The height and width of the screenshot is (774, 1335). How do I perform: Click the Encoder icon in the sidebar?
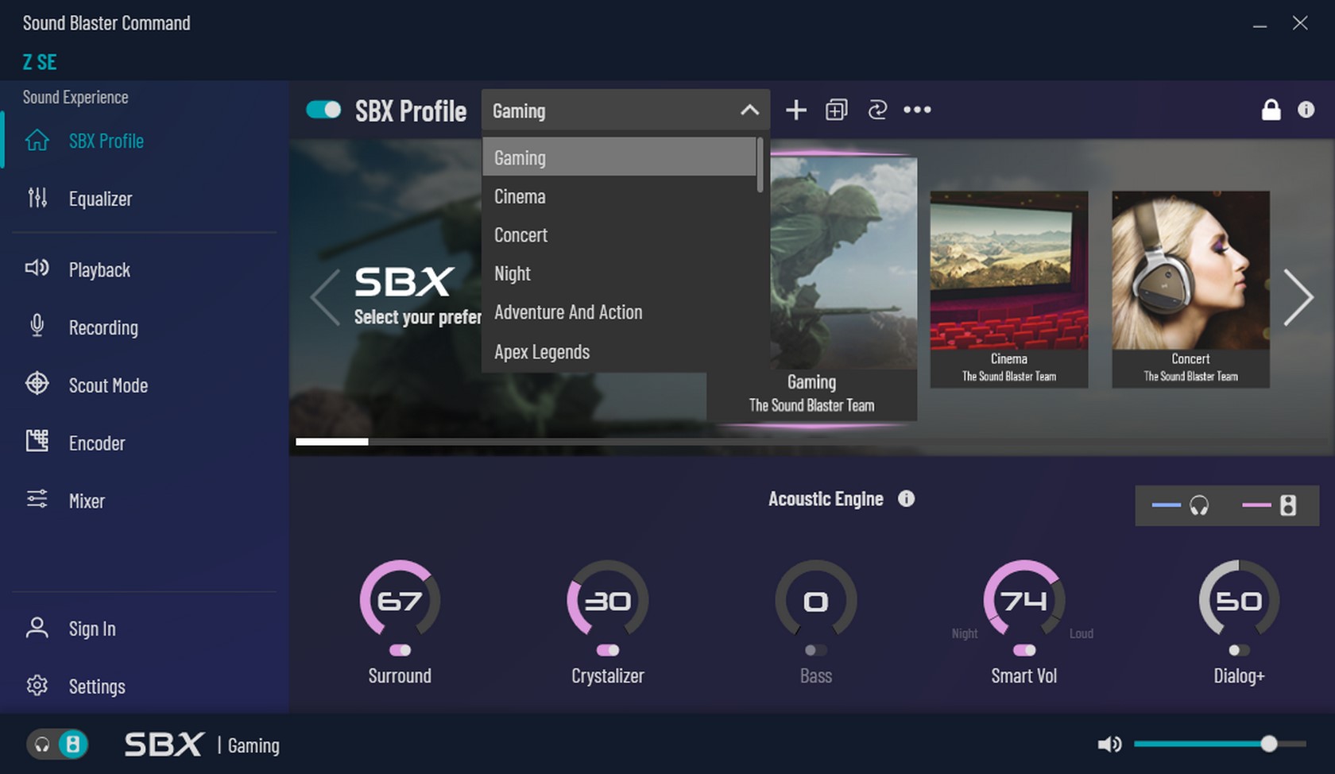[x=37, y=440]
